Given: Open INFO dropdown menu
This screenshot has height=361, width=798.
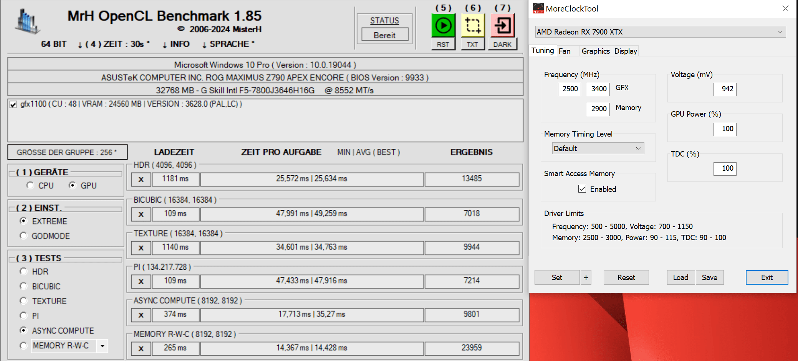Looking at the screenshot, I should click(176, 44).
